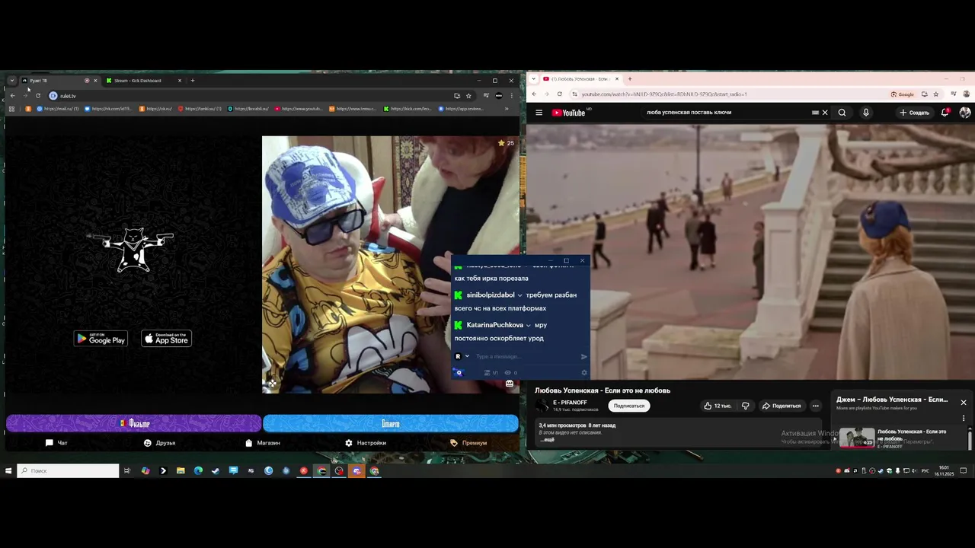Reload the rulet.tv page
This screenshot has width=975, height=548.
pyautogui.click(x=37, y=96)
